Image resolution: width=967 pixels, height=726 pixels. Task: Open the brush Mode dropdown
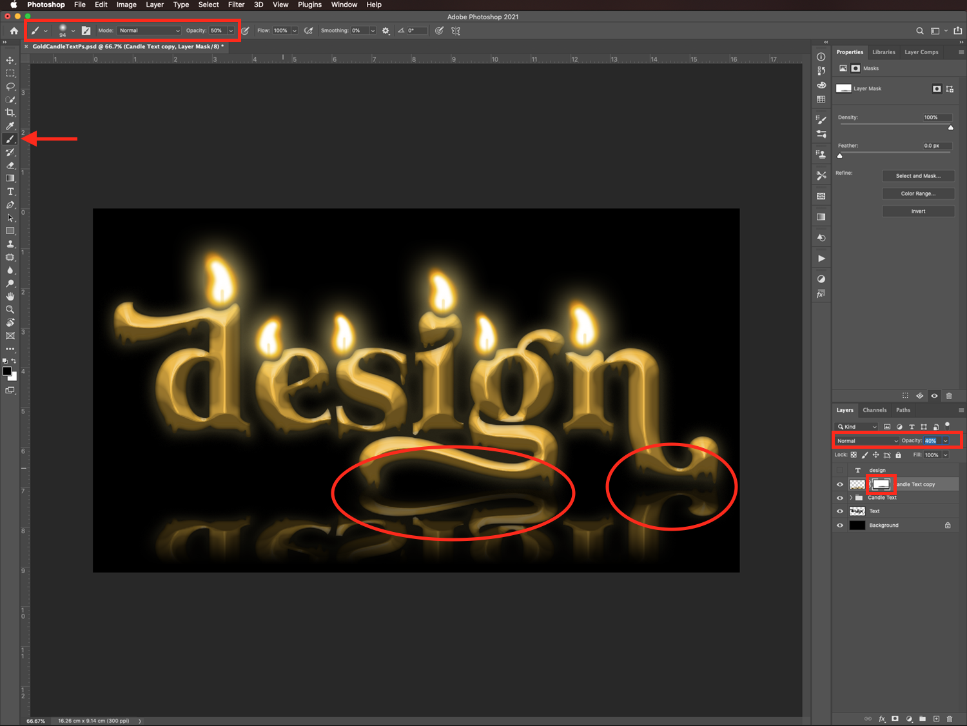(149, 30)
